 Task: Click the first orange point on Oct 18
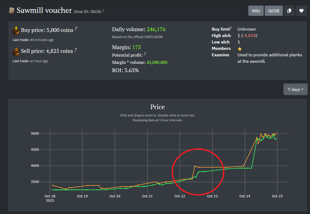(x=53, y=185)
